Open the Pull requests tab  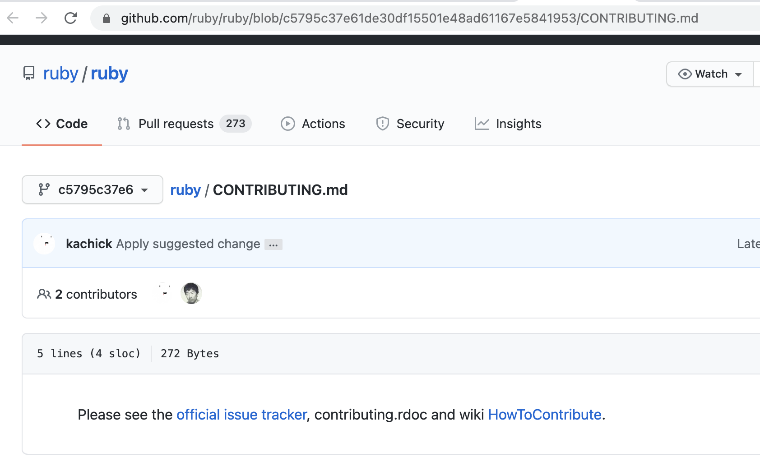pyautogui.click(x=184, y=124)
